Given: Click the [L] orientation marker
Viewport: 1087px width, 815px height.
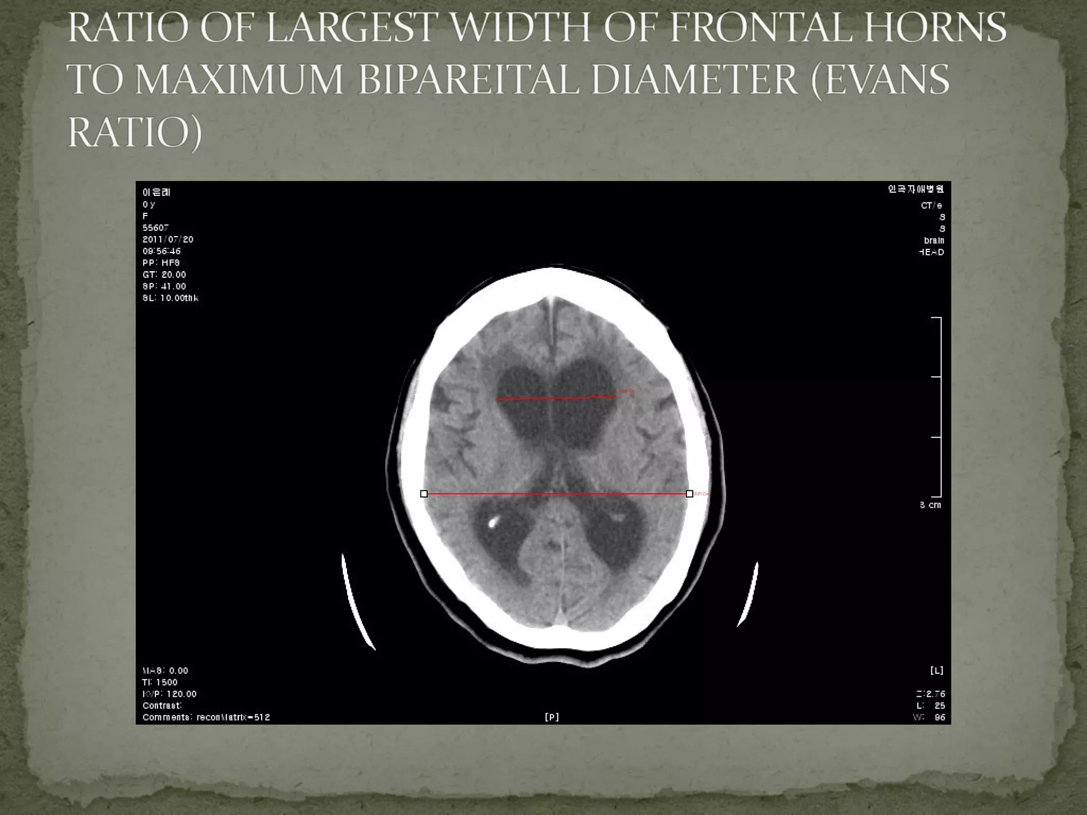Looking at the screenshot, I should (937, 671).
